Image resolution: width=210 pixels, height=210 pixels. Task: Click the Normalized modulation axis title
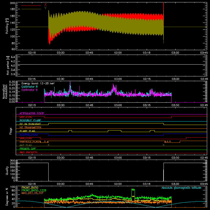pos(5,92)
